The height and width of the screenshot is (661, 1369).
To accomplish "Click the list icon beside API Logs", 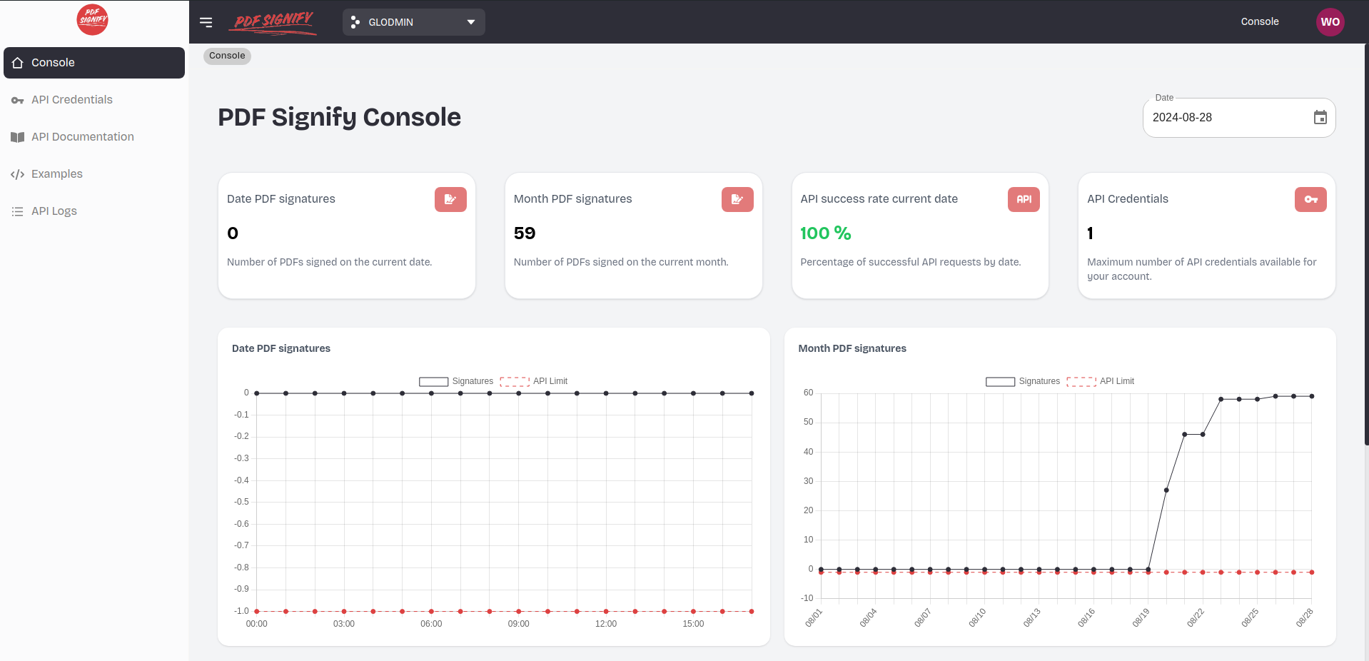I will click(x=18, y=211).
